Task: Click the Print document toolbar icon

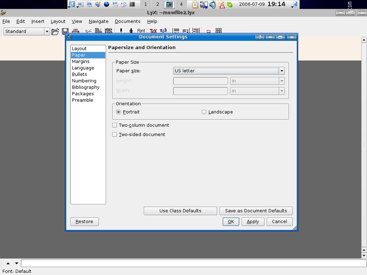Action: [76, 31]
